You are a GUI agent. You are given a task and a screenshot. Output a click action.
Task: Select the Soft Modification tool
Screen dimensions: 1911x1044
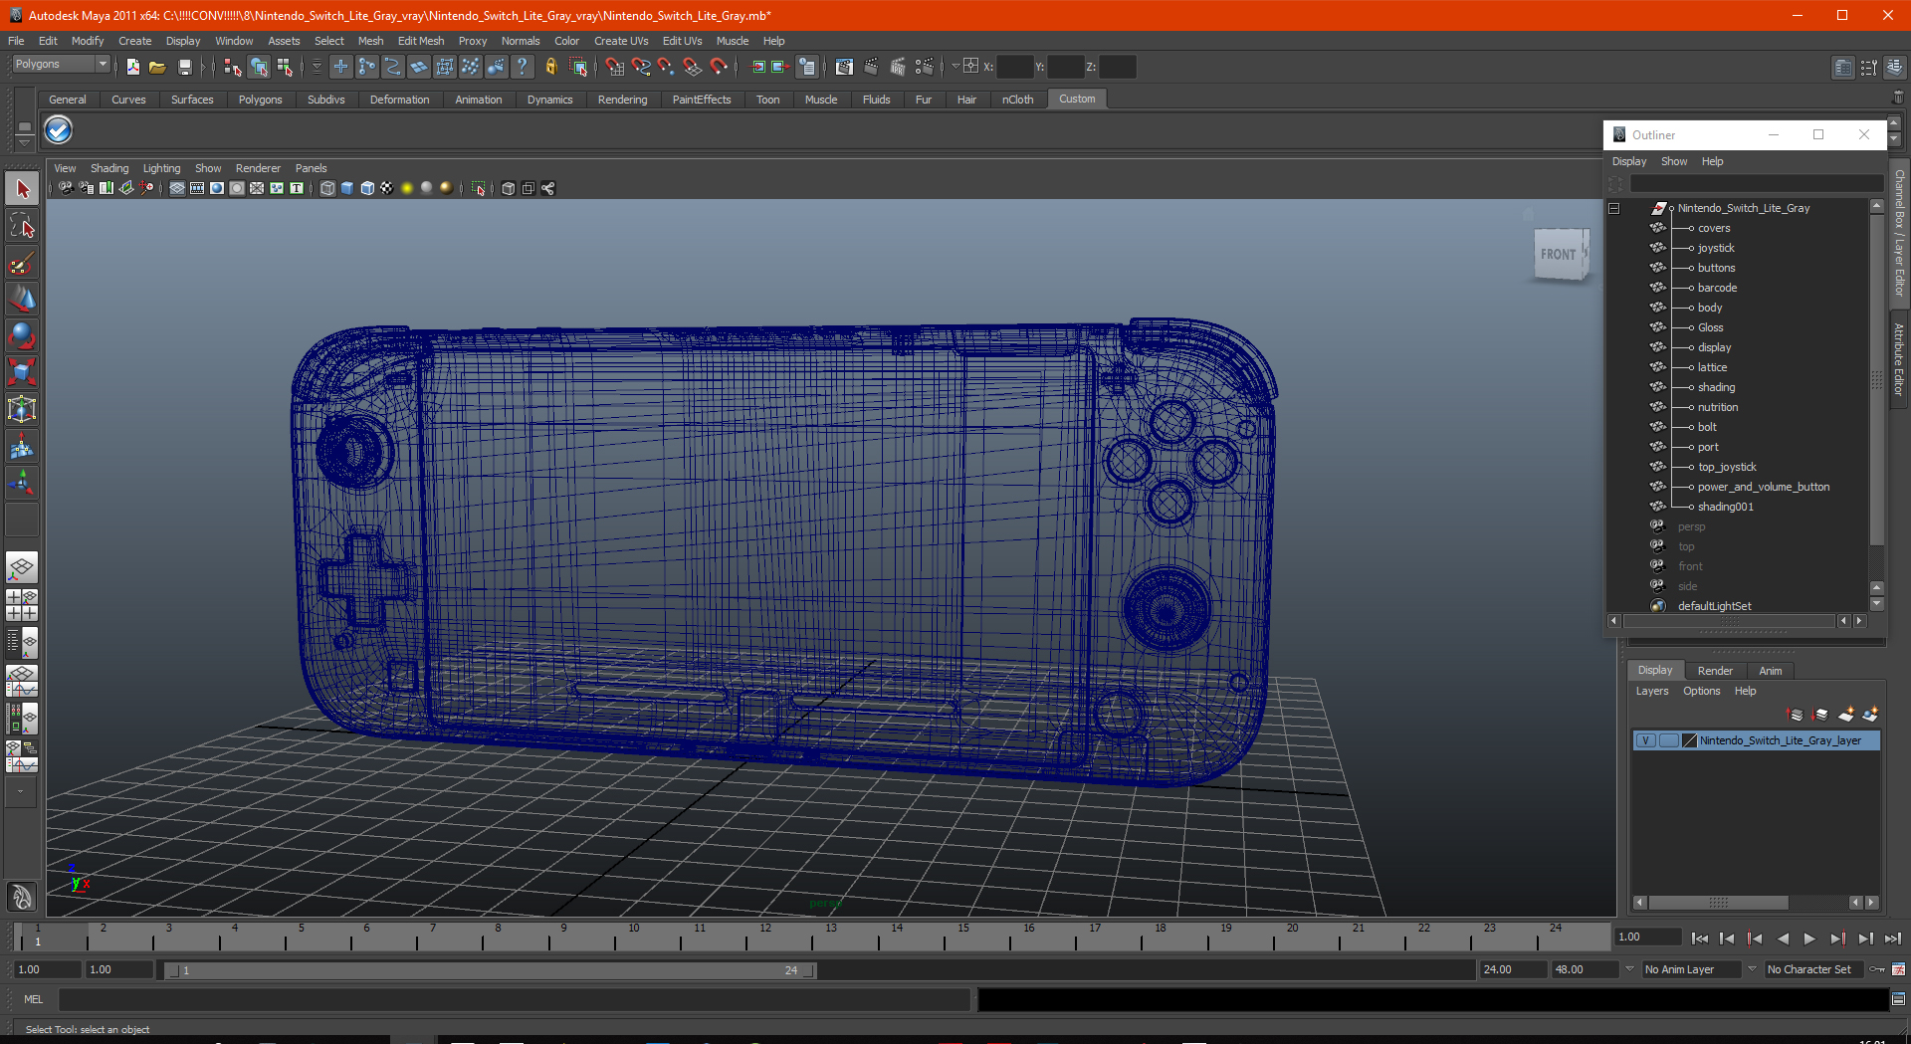(x=22, y=447)
